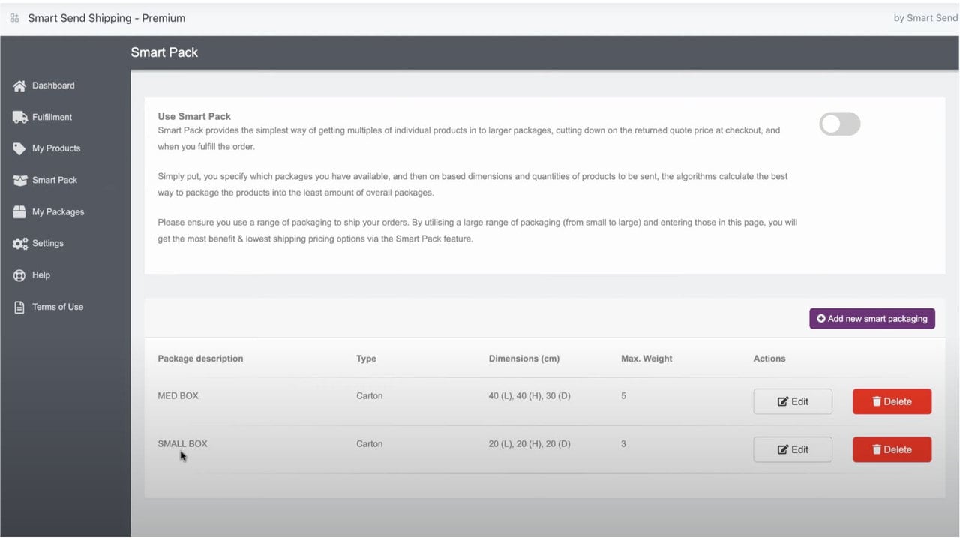Enable the Use Smart Pack toggle
The image size is (960, 540).
point(839,124)
